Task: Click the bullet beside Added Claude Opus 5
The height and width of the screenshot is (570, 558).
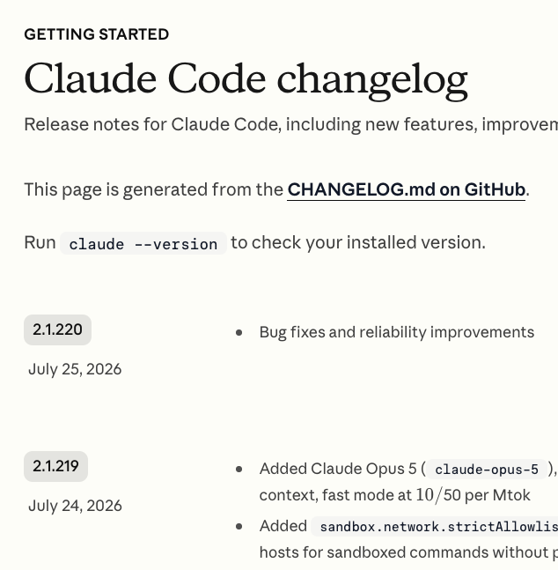Action: point(239,470)
